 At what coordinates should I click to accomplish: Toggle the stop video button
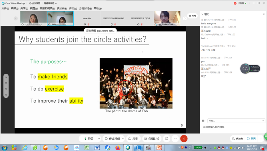(112, 139)
